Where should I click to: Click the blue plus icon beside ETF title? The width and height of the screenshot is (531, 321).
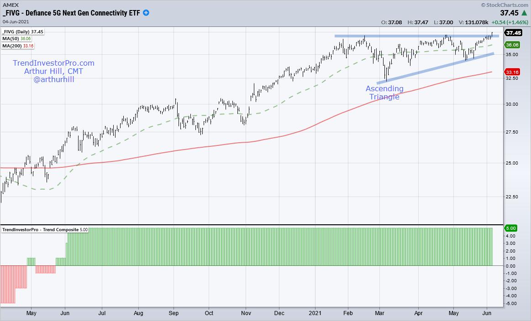[146, 13]
